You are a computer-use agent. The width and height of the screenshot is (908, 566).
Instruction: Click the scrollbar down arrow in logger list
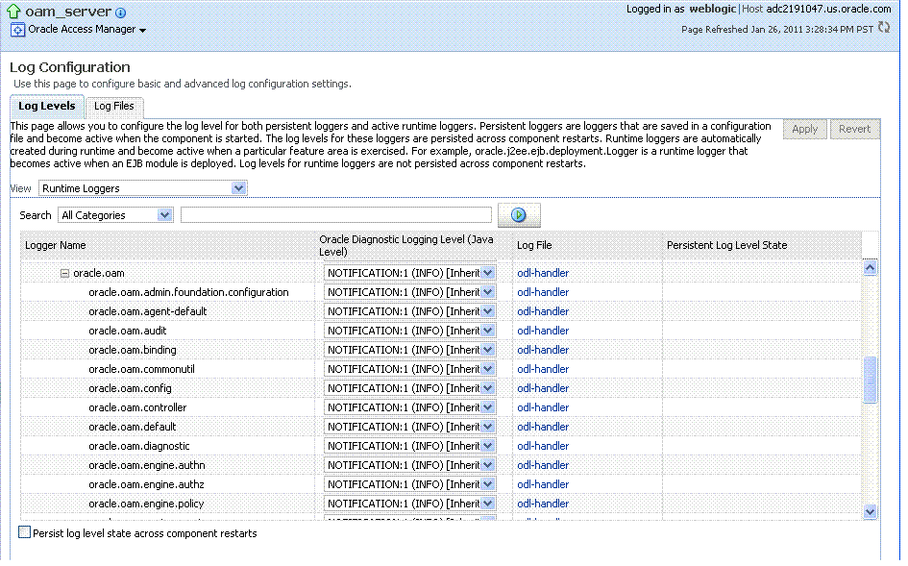click(871, 512)
